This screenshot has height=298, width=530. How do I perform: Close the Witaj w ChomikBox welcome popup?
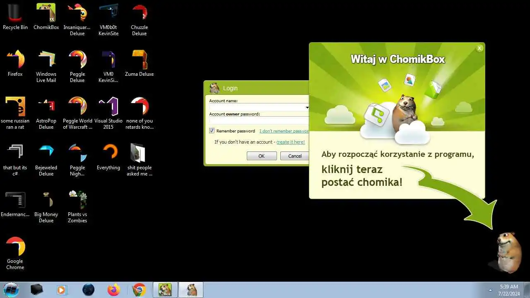[x=479, y=48]
